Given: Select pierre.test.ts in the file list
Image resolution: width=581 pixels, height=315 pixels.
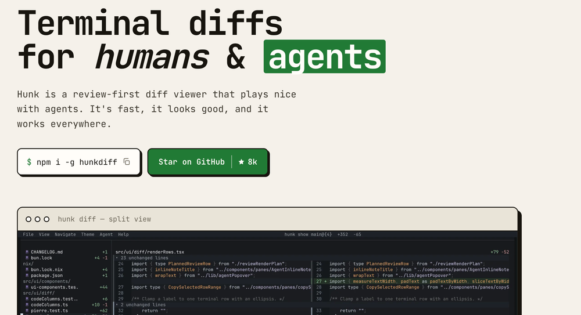Looking at the screenshot, I should [x=49, y=310].
